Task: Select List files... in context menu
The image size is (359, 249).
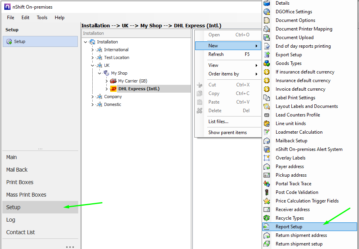Action: click(x=228, y=122)
